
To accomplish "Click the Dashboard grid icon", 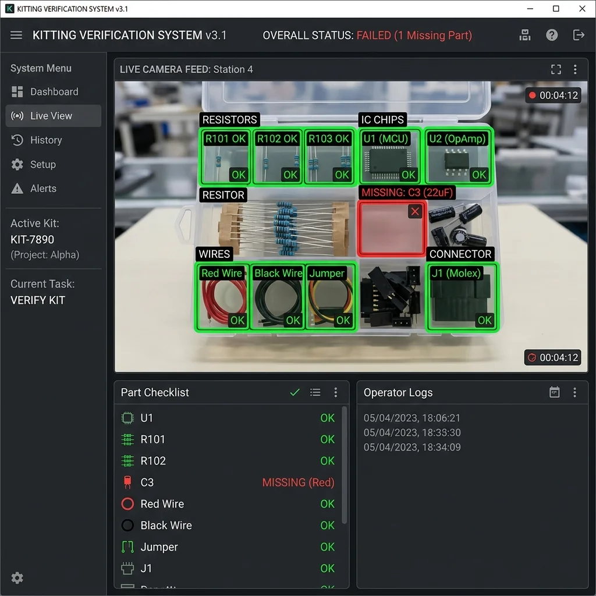I will pos(17,91).
